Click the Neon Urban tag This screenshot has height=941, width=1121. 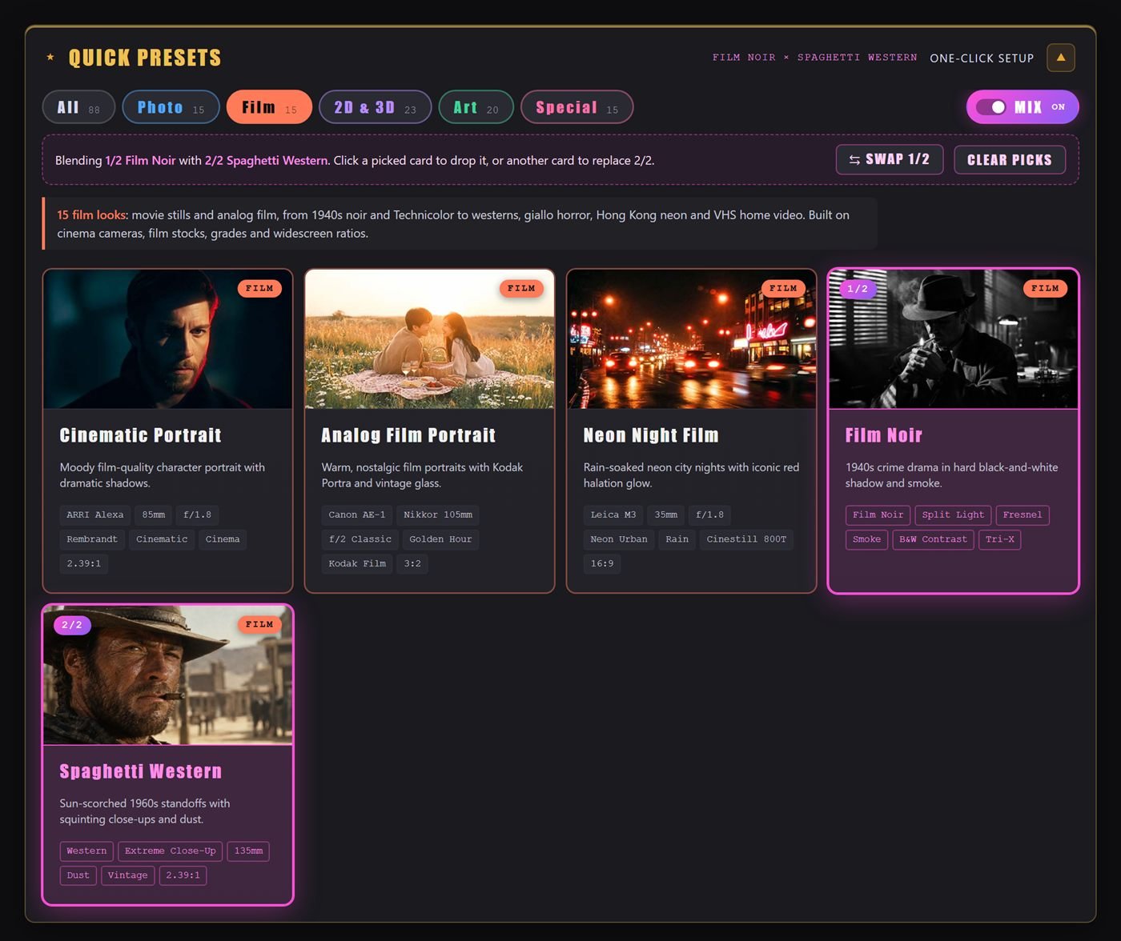point(619,539)
